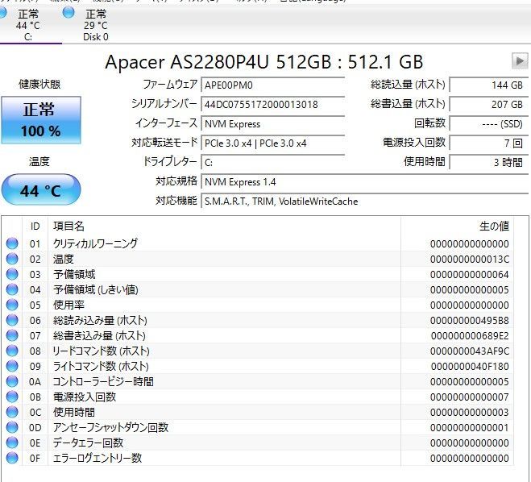Click status icon for row 06 総読み込み量
This screenshot has width=531, height=482.
click(12, 320)
